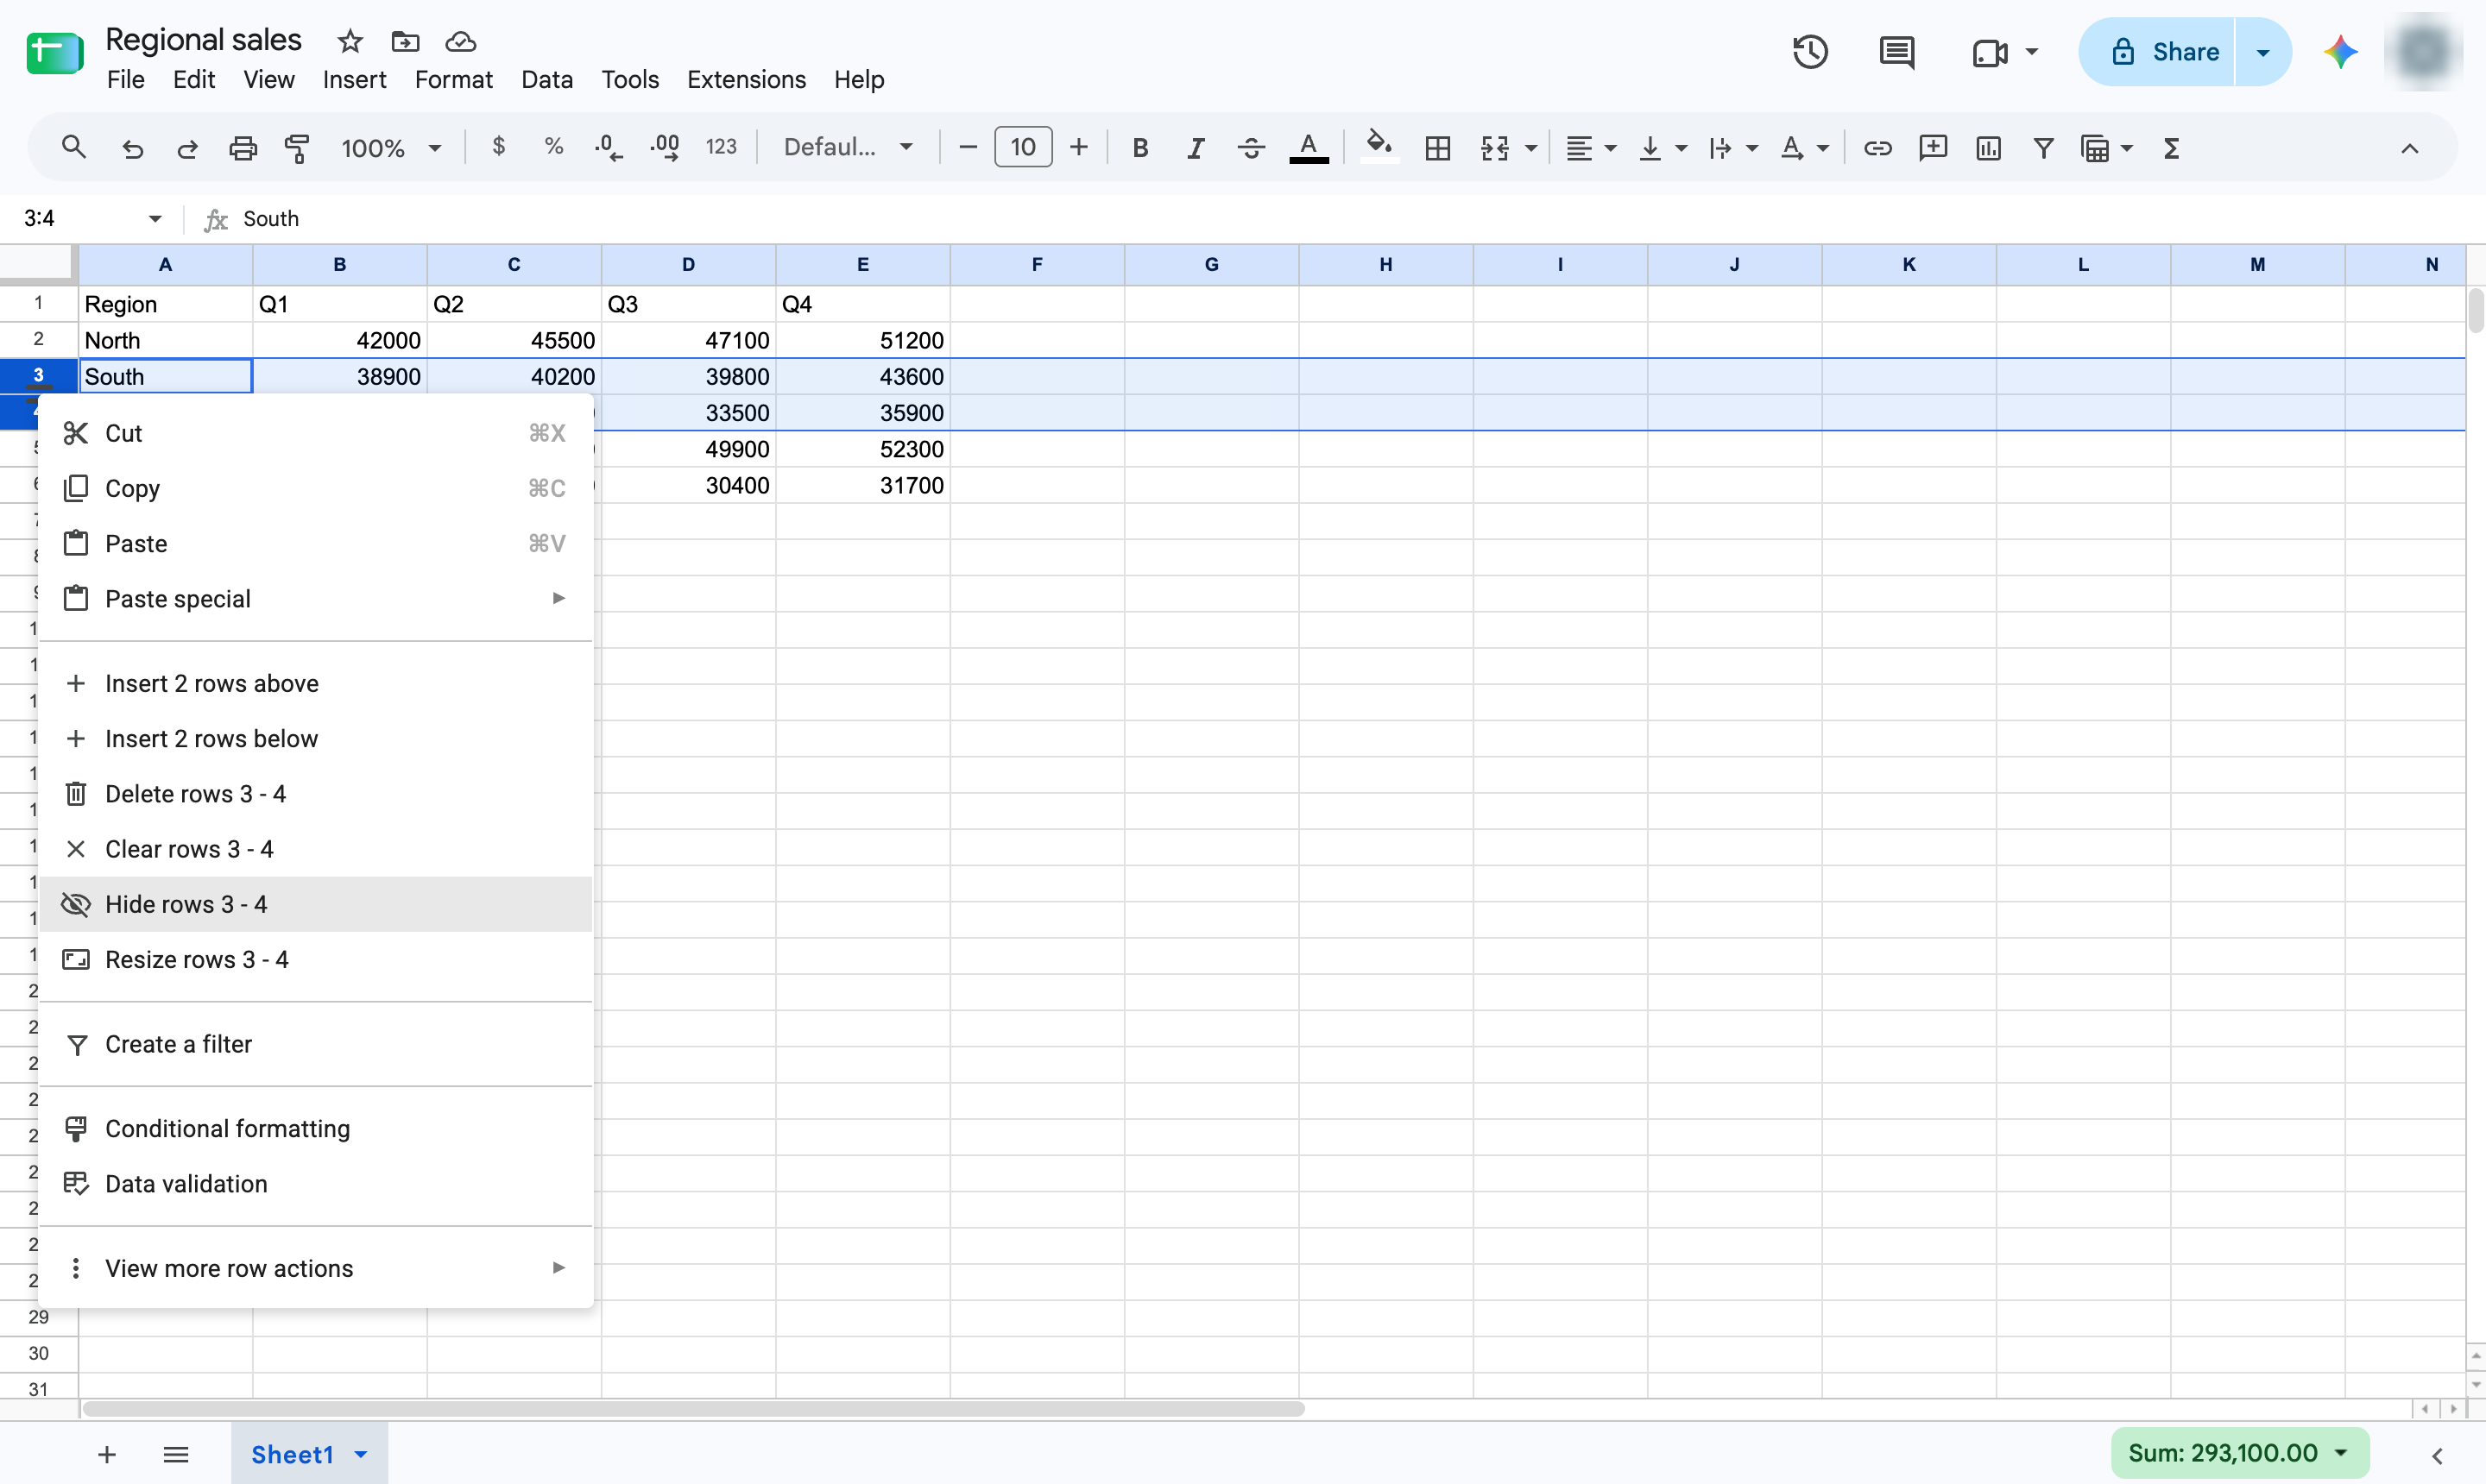
Task: Activate the paint format roller
Action: [x=298, y=148]
